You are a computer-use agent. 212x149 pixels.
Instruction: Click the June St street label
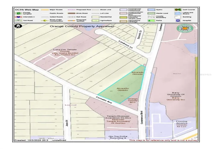[x=66, y=124]
